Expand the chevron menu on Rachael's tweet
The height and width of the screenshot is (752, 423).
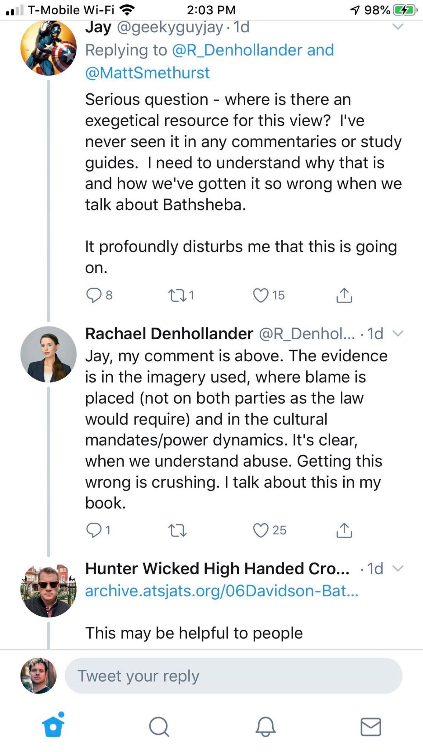coord(398,333)
